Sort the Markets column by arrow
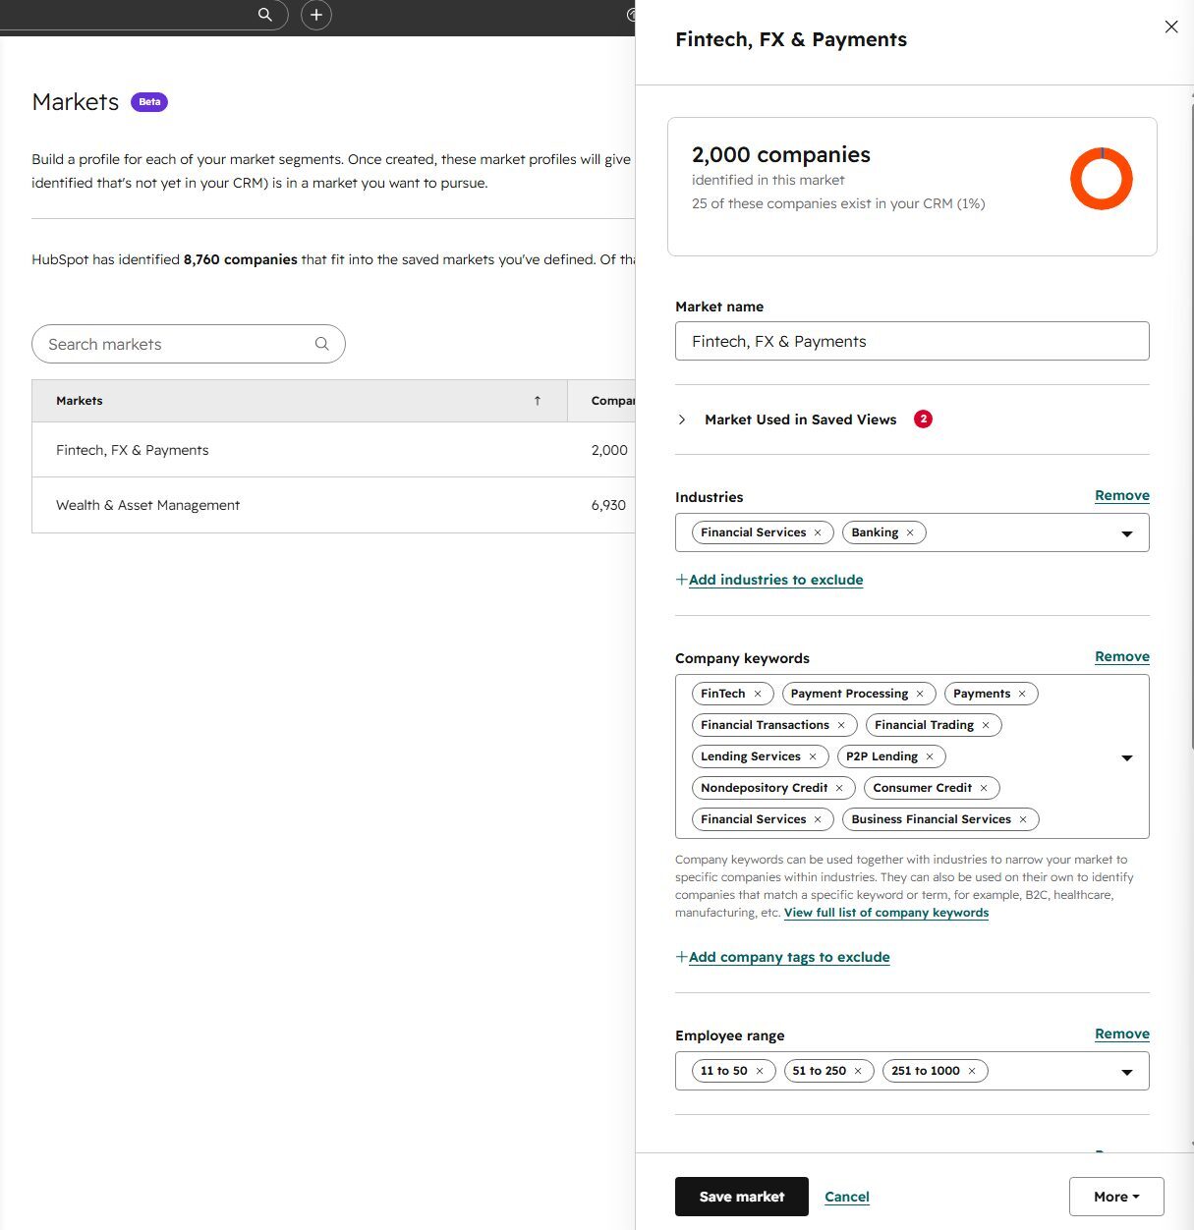This screenshot has height=1230, width=1194. (538, 401)
